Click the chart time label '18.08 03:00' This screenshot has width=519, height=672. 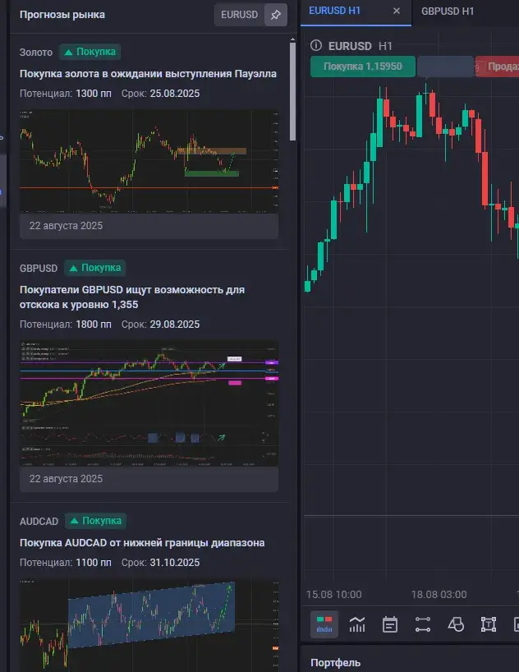click(x=439, y=595)
